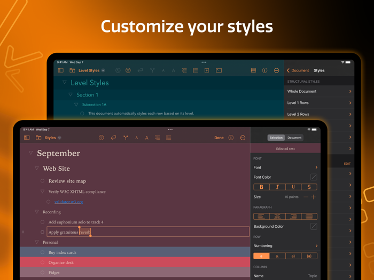Click undo icon in Level Styles toolbar
The height and width of the screenshot is (280, 374).
coord(118,70)
